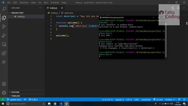Publish changes cloud icon in status bar
This screenshot has width=188, height=106.
click(25, 100)
